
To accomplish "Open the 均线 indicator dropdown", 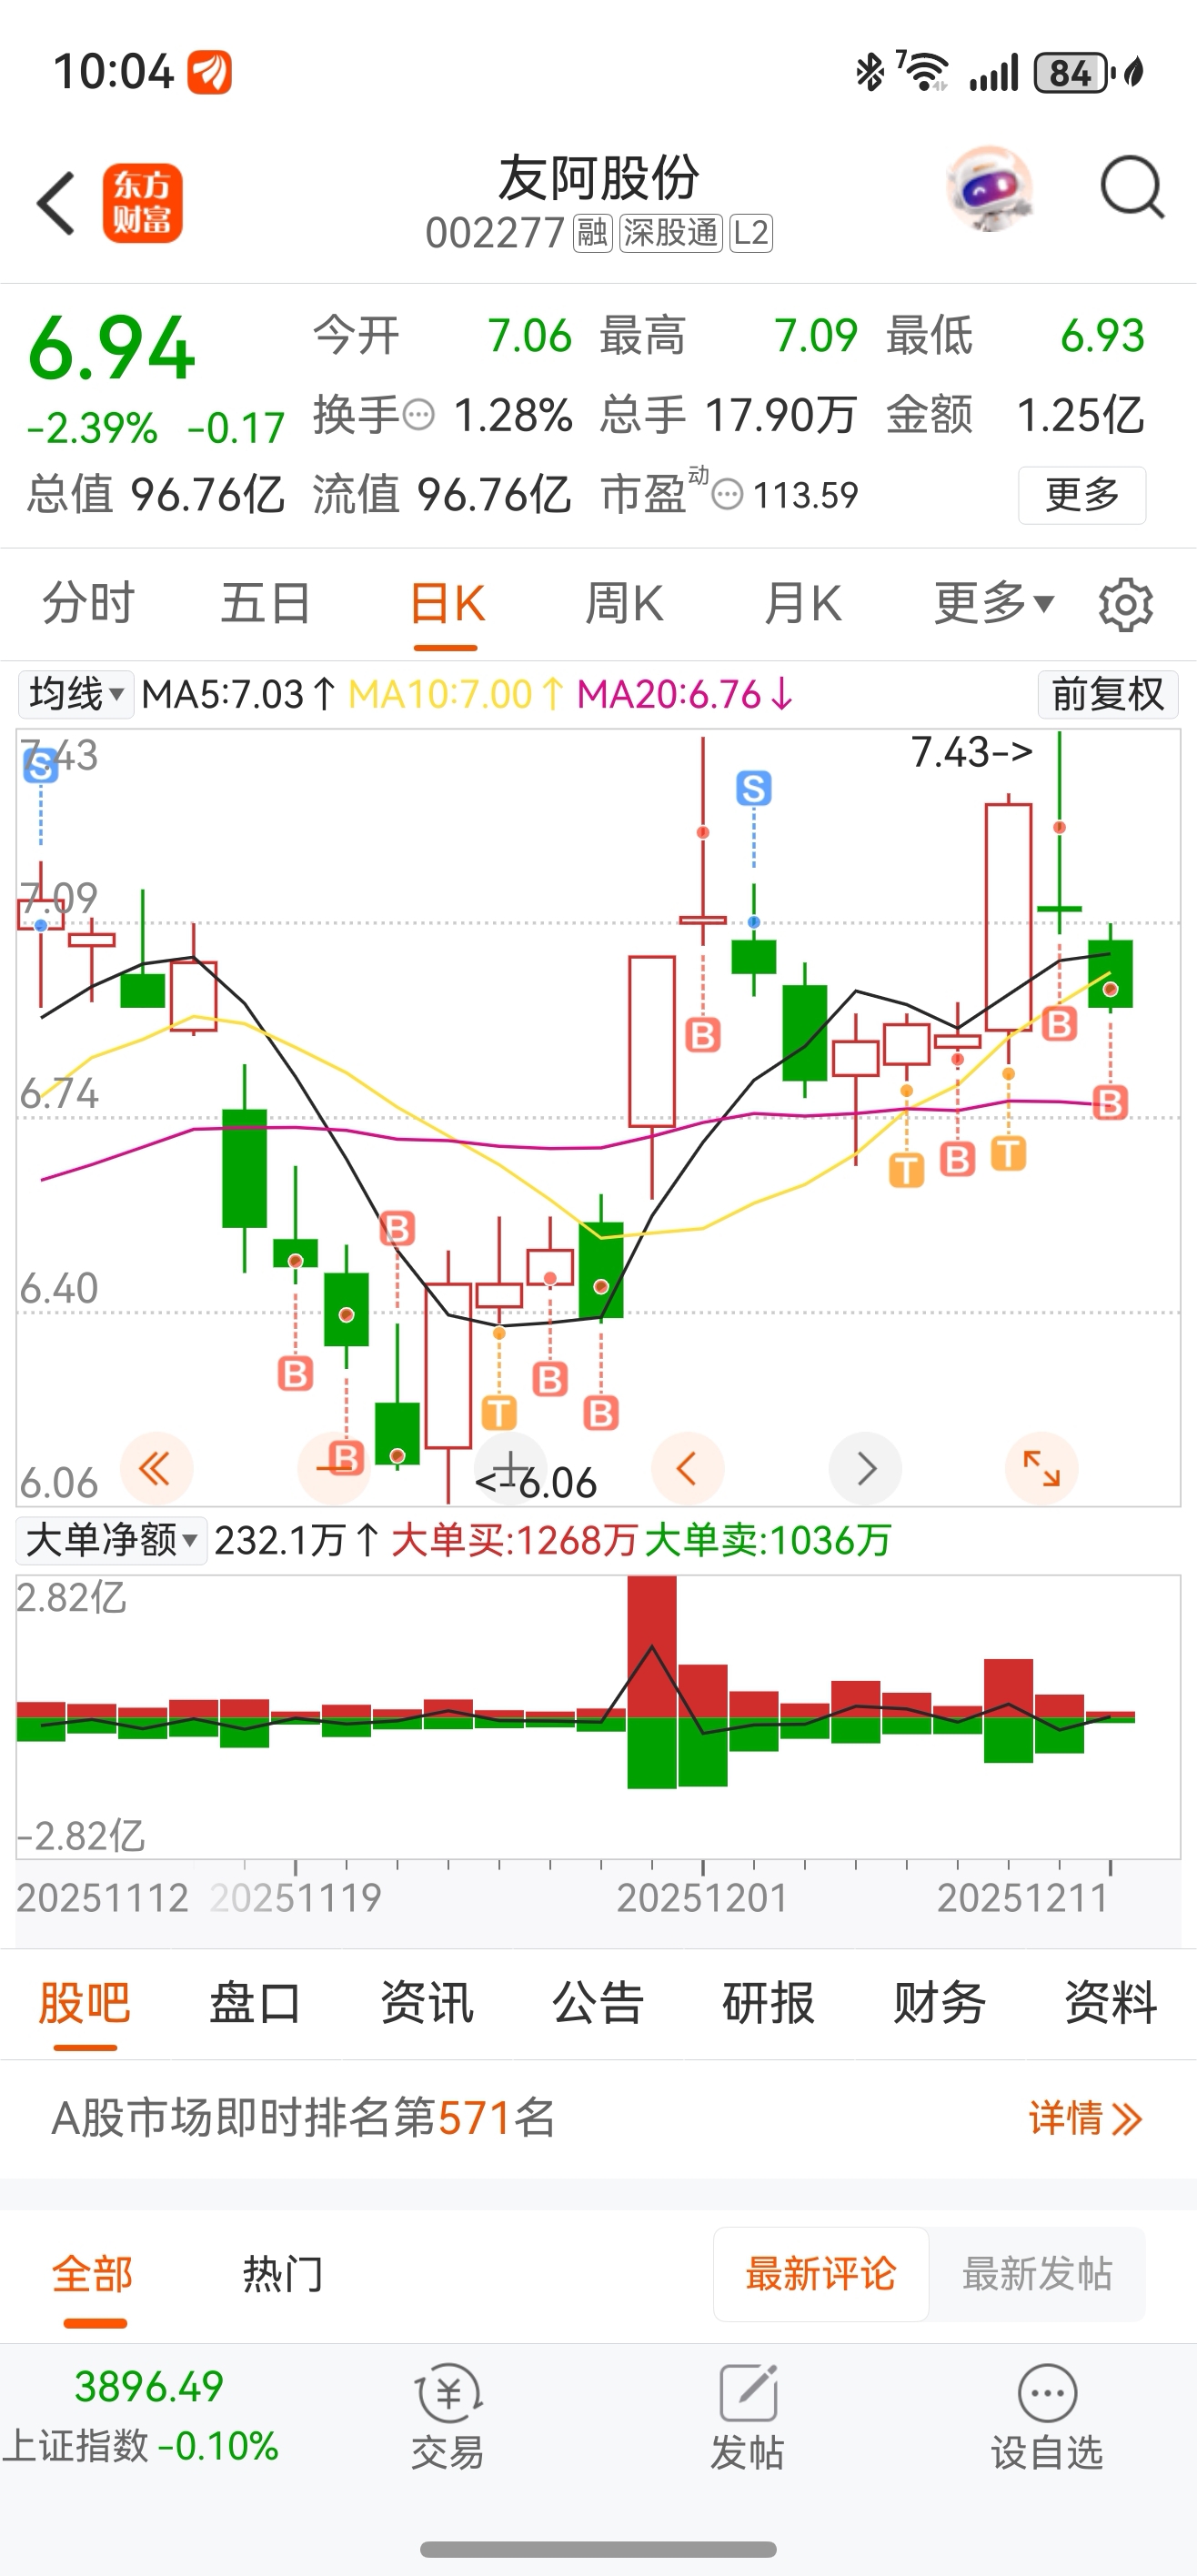I will (x=76, y=694).
